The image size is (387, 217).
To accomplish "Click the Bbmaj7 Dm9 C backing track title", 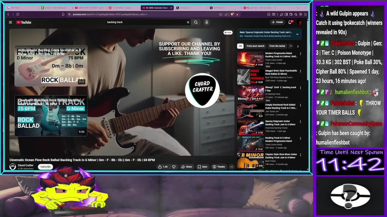I will (x=281, y=89).
